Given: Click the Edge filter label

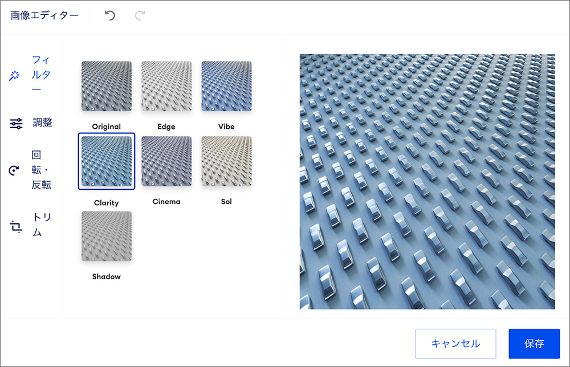Looking at the screenshot, I should pos(166,127).
